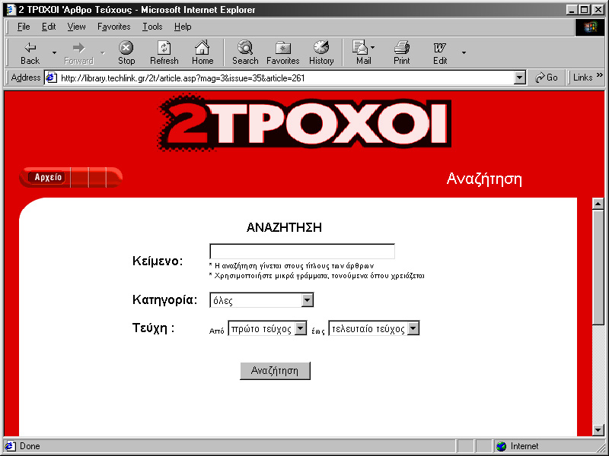Image resolution: width=609 pixels, height=456 pixels.
Task: Click the Αρχείο navigation button
Action: pos(47,177)
